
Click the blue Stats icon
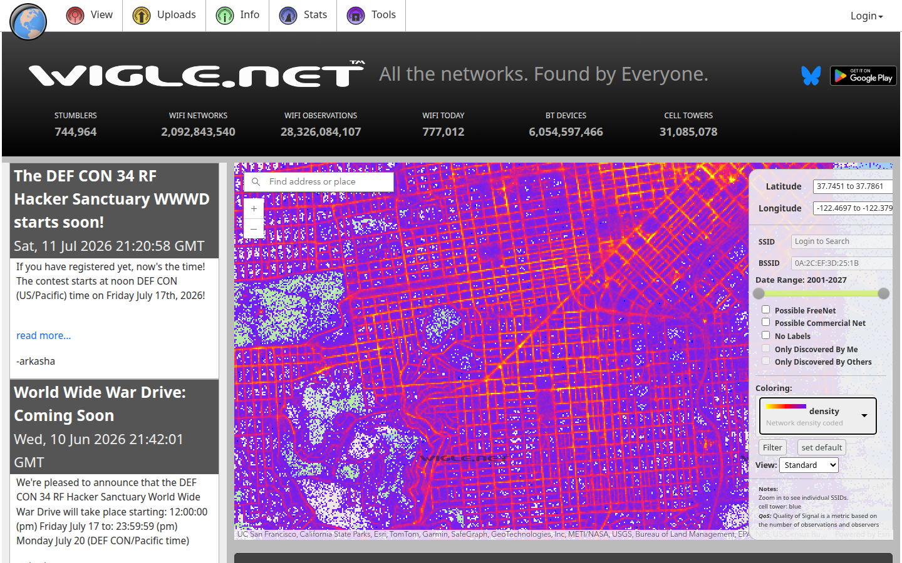click(288, 15)
